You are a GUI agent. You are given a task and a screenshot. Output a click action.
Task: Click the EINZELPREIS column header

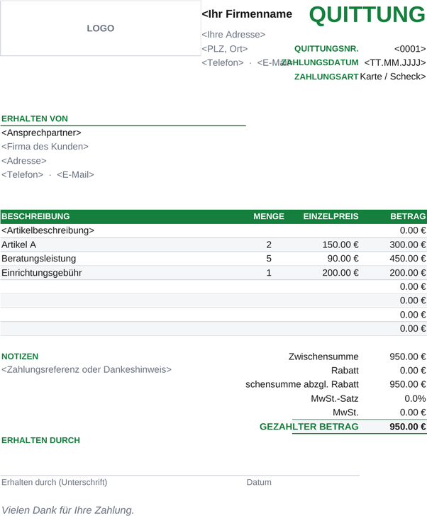(x=331, y=216)
